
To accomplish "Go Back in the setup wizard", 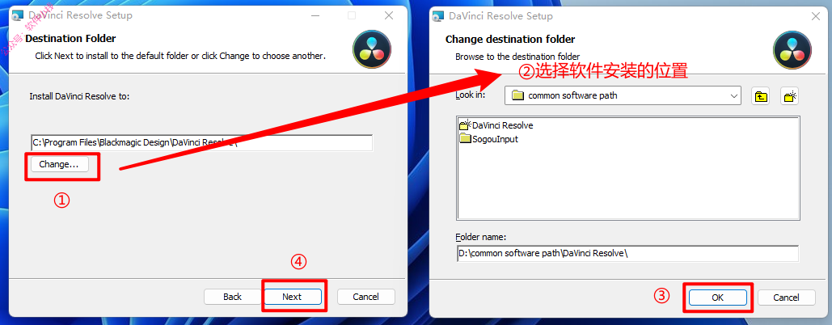I will (x=232, y=297).
